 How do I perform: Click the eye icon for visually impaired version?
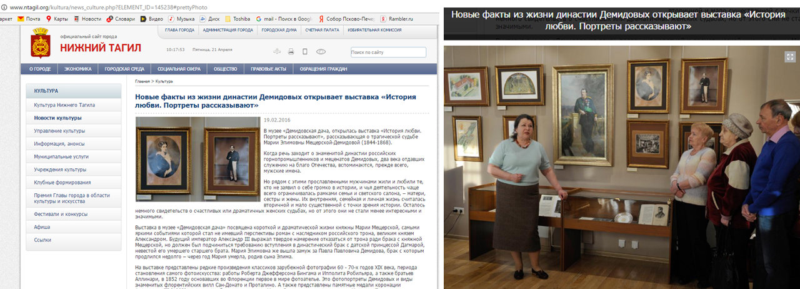tap(321, 51)
